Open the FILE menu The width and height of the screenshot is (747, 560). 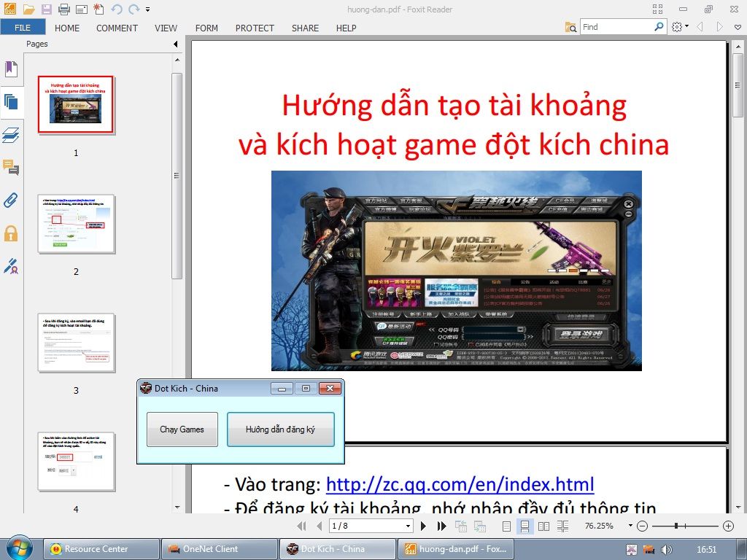click(x=23, y=28)
